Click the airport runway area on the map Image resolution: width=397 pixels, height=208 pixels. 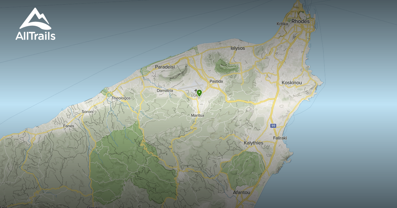[x=189, y=86]
